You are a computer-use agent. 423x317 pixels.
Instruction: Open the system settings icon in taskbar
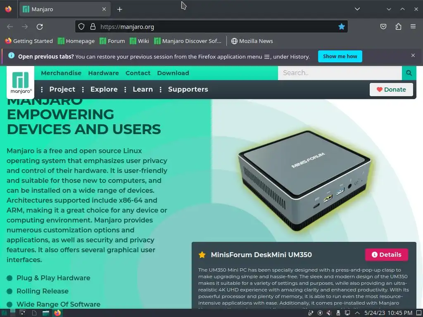pos(23,313)
